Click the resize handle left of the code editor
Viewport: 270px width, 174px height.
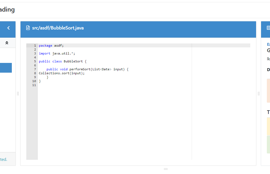(x=18, y=94)
